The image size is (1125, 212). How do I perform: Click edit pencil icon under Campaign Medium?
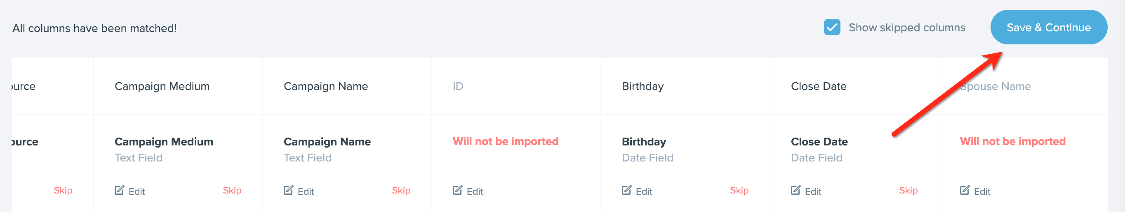(x=119, y=190)
